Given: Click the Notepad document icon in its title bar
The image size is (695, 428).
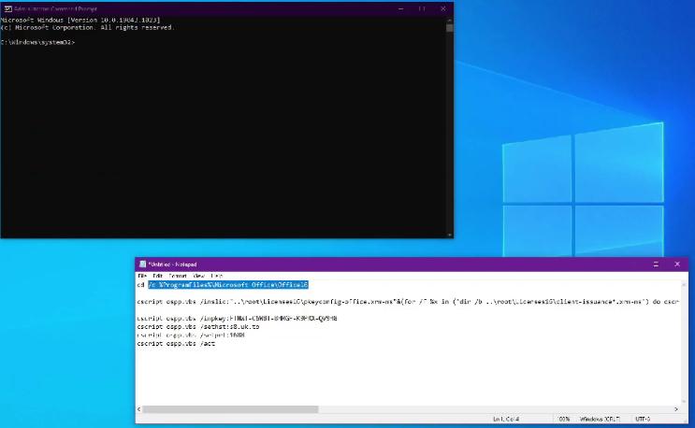Looking at the screenshot, I should tap(142, 264).
